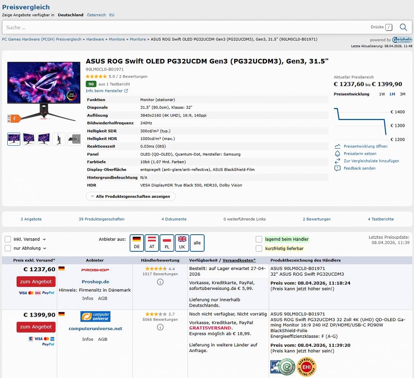This screenshot has width=414, height=378.
Task: Advance thumbnails with the next arrow
Action: (77, 139)
